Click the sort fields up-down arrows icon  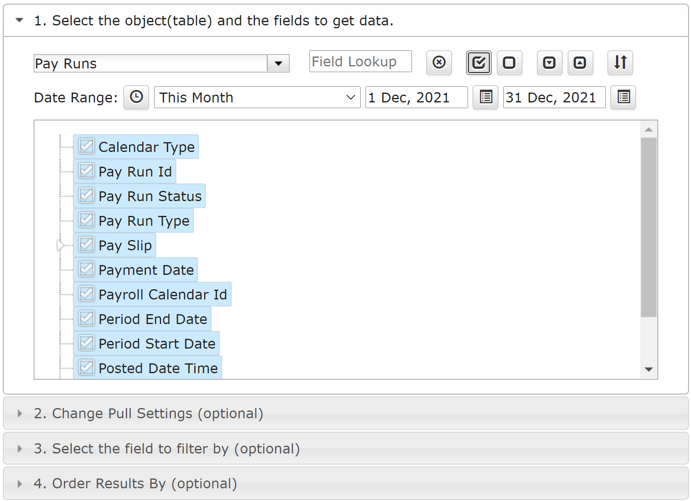click(620, 63)
